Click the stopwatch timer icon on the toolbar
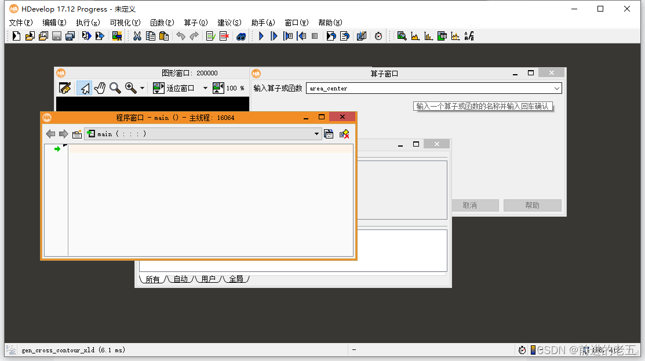645x361 pixels. (378, 35)
